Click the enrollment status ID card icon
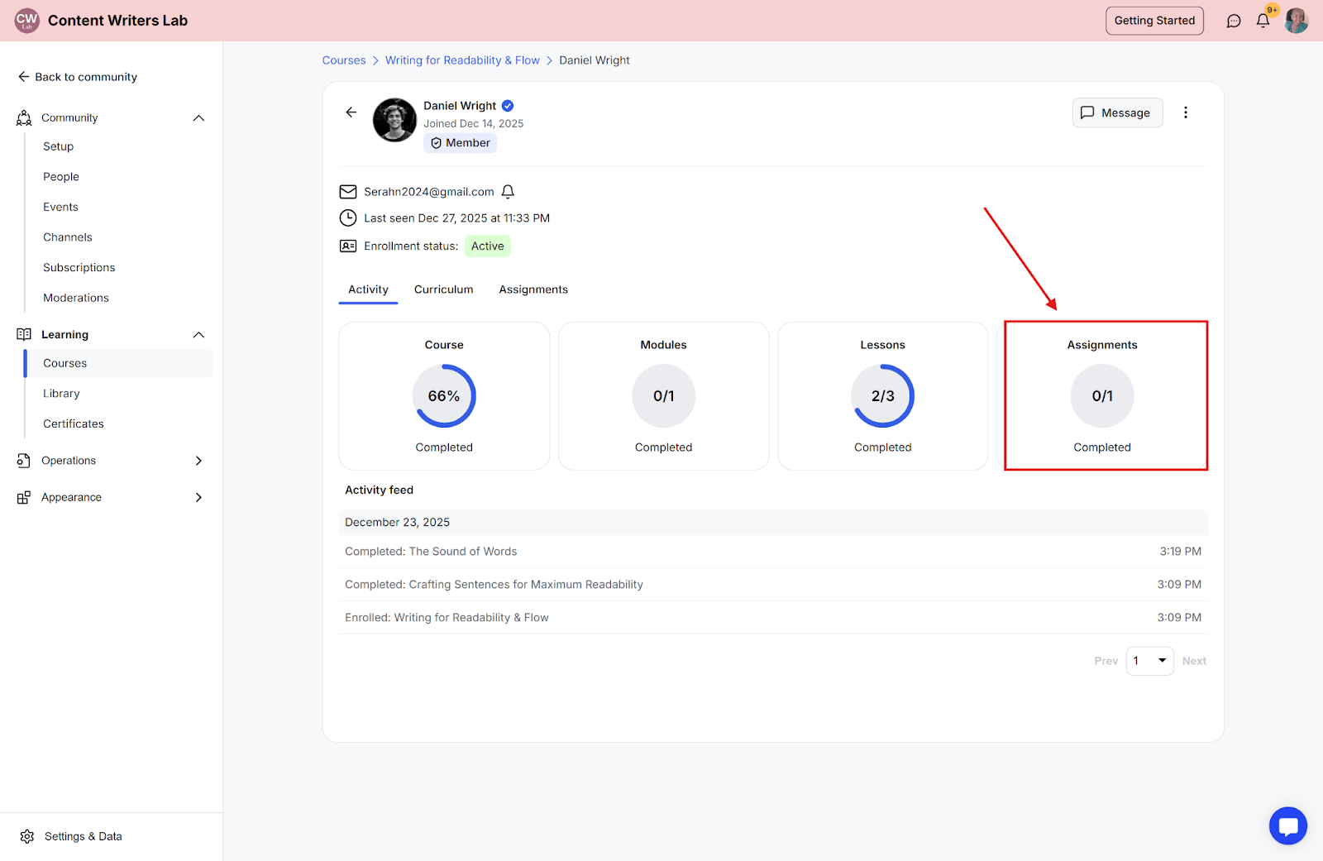1323x861 pixels. click(x=348, y=246)
